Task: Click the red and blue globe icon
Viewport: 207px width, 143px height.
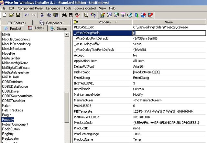Action: pyautogui.click(x=143, y=15)
